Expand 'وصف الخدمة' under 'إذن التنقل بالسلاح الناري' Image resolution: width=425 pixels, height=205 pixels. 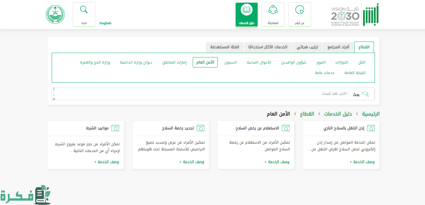pyautogui.click(x=362, y=162)
